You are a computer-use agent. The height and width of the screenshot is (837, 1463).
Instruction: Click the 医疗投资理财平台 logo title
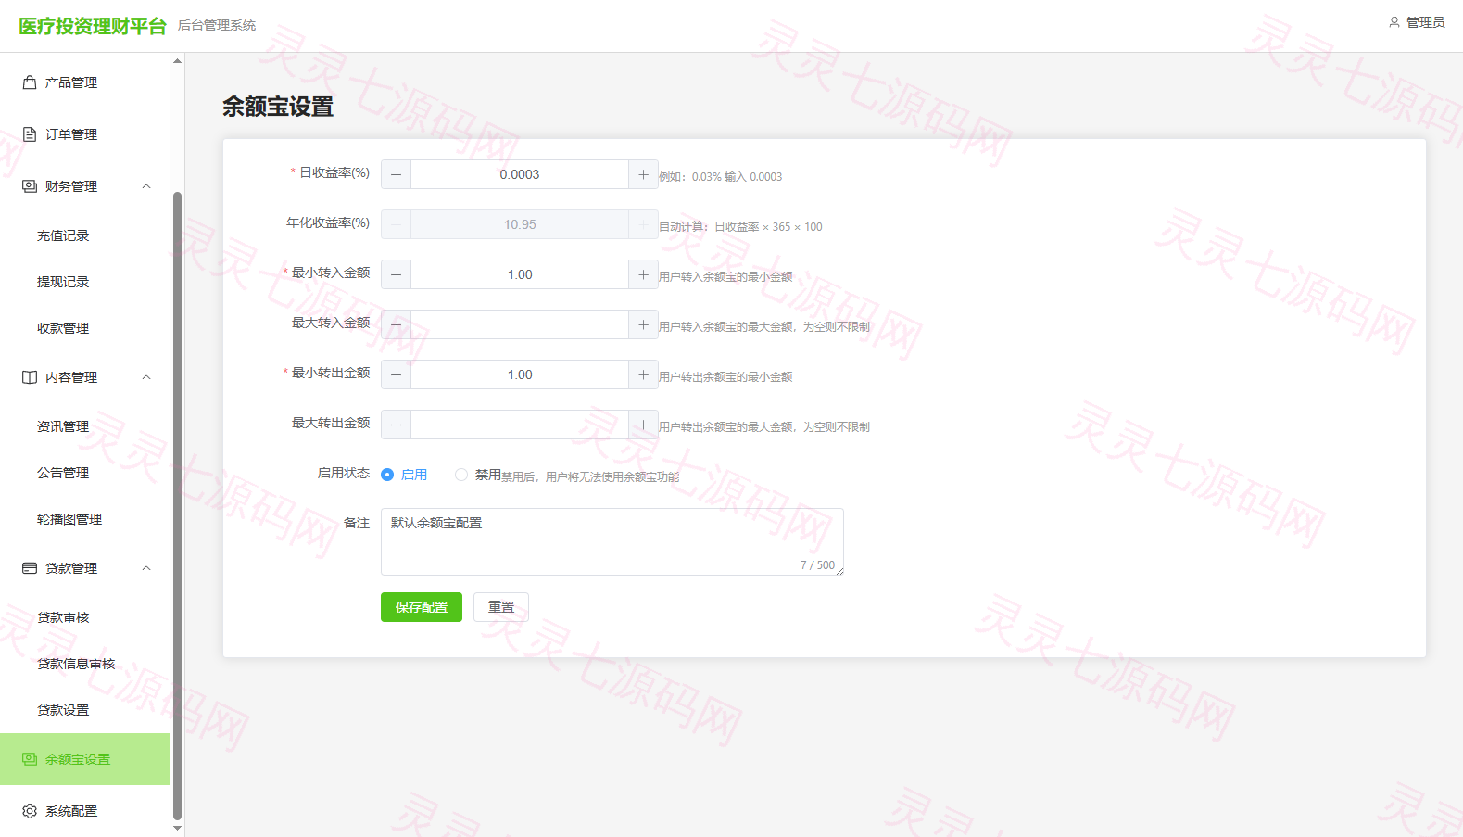point(93,26)
